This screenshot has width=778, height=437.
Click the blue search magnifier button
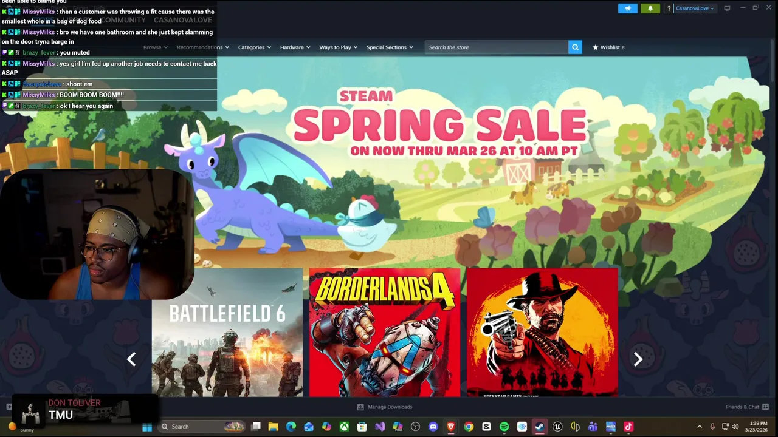click(575, 47)
